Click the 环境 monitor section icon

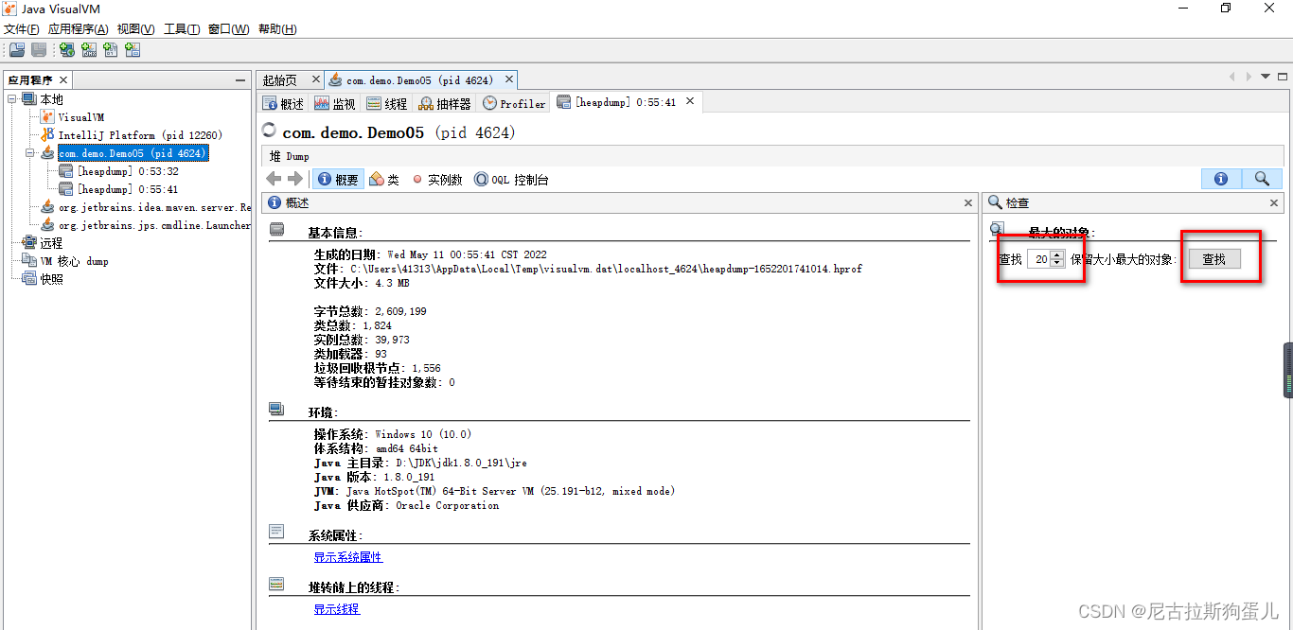pos(276,410)
